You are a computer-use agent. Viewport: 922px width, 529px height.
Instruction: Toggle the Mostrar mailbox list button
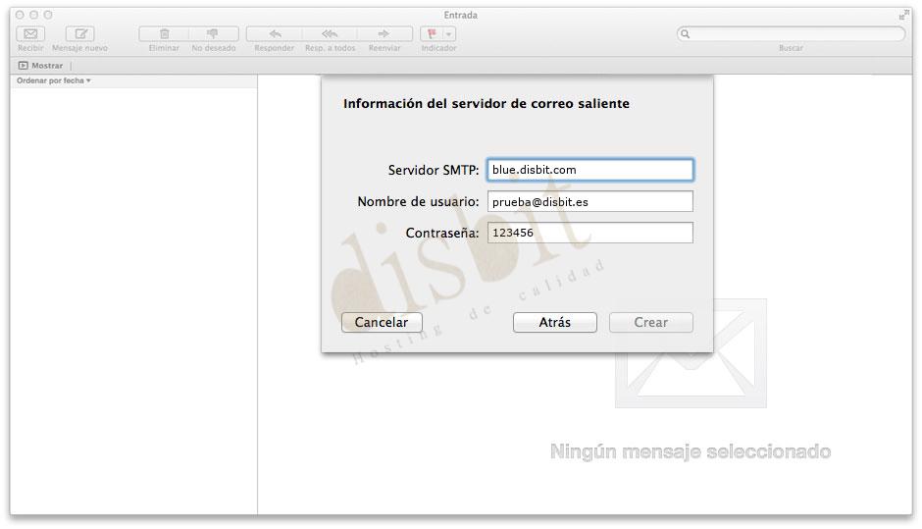(40, 66)
